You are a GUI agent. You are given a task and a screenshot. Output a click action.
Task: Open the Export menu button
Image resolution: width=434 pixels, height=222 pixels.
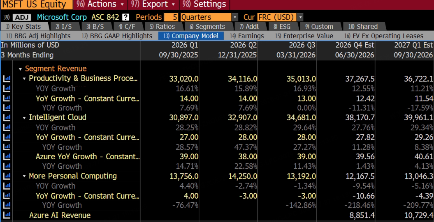153,5
